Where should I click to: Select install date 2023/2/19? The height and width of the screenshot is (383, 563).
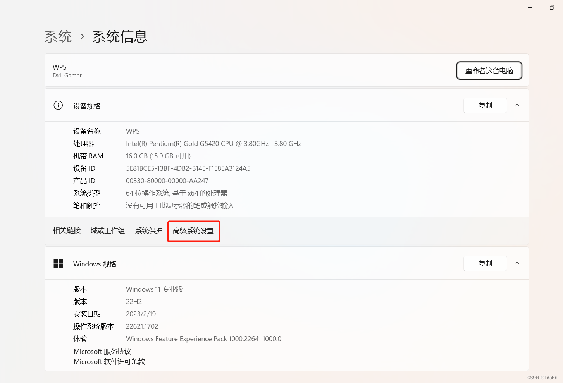(x=141, y=314)
